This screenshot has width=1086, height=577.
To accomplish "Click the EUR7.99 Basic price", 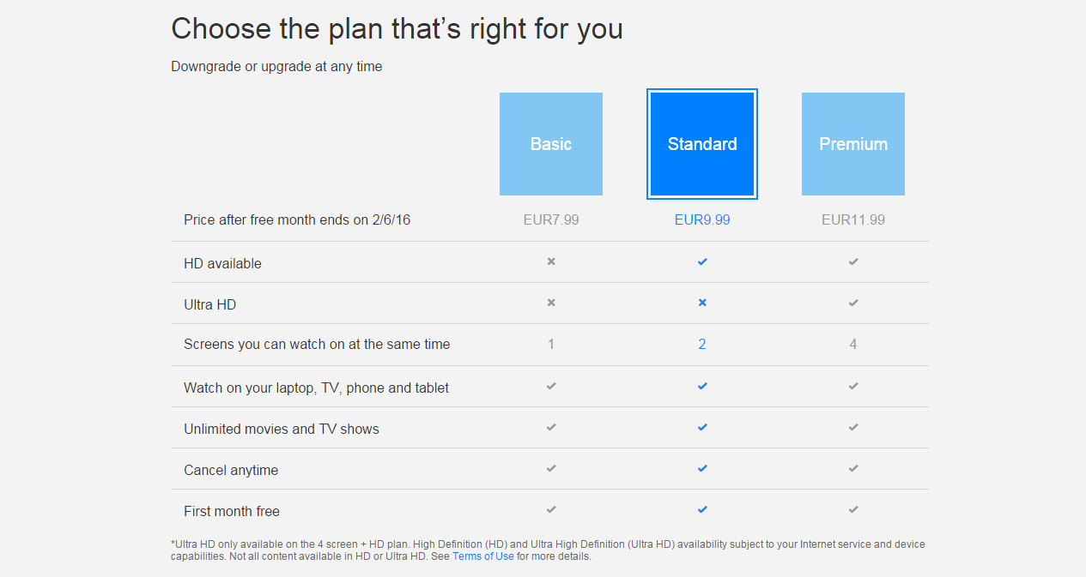I will [551, 219].
